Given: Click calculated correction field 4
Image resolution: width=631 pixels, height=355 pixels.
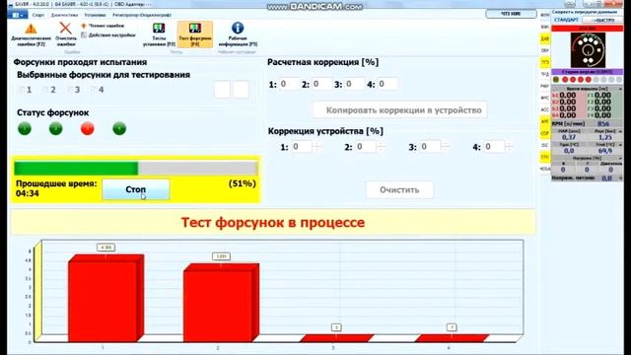Looking at the screenshot, I should [387, 84].
